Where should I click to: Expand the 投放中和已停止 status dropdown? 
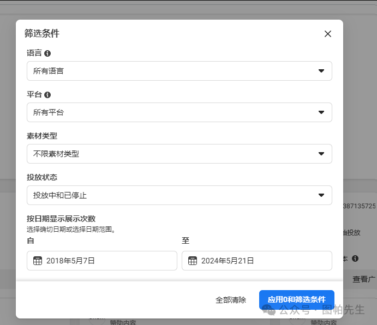tap(179, 195)
